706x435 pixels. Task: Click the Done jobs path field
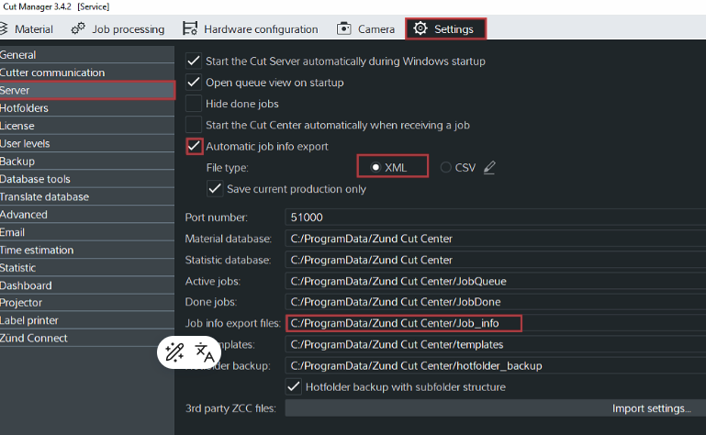[495, 302]
